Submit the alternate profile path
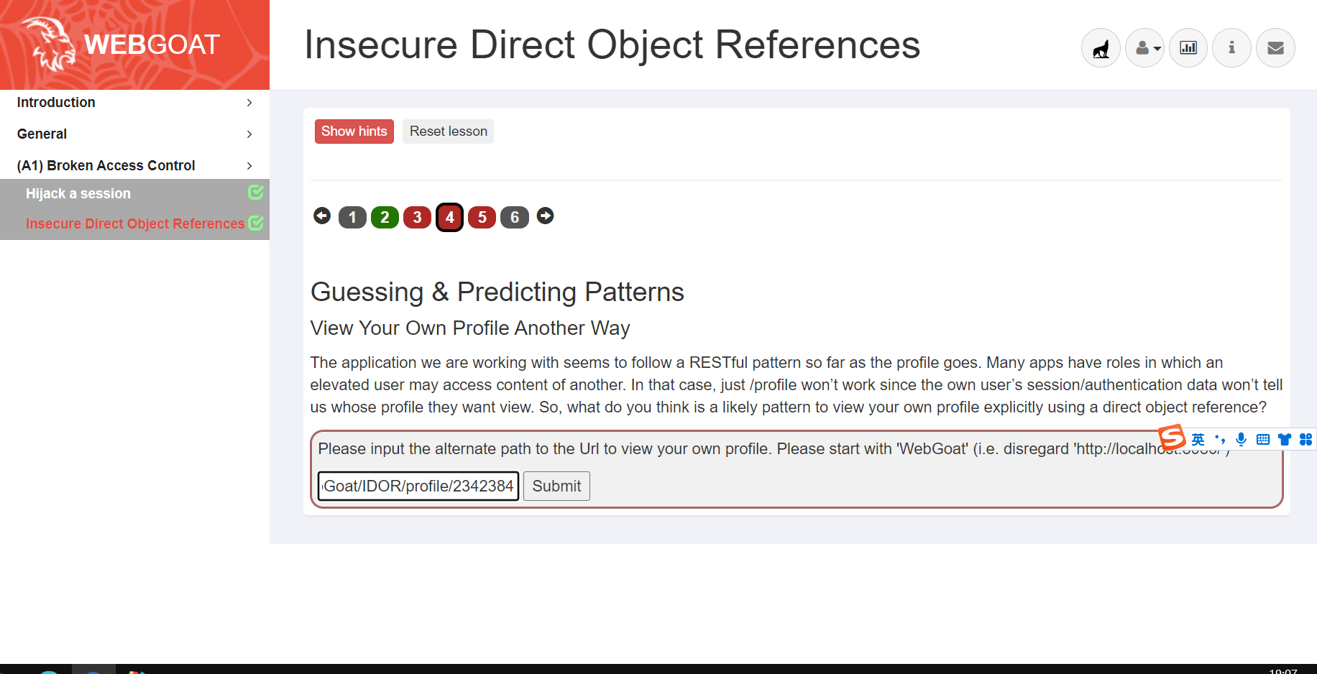The height and width of the screenshot is (674, 1317). coord(556,486)
